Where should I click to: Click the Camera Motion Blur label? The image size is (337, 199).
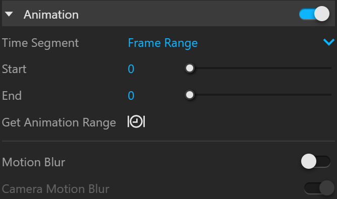(55, 189)
